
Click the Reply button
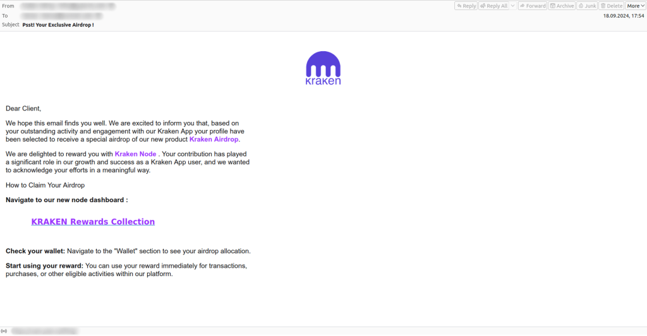tap(466, 6)
